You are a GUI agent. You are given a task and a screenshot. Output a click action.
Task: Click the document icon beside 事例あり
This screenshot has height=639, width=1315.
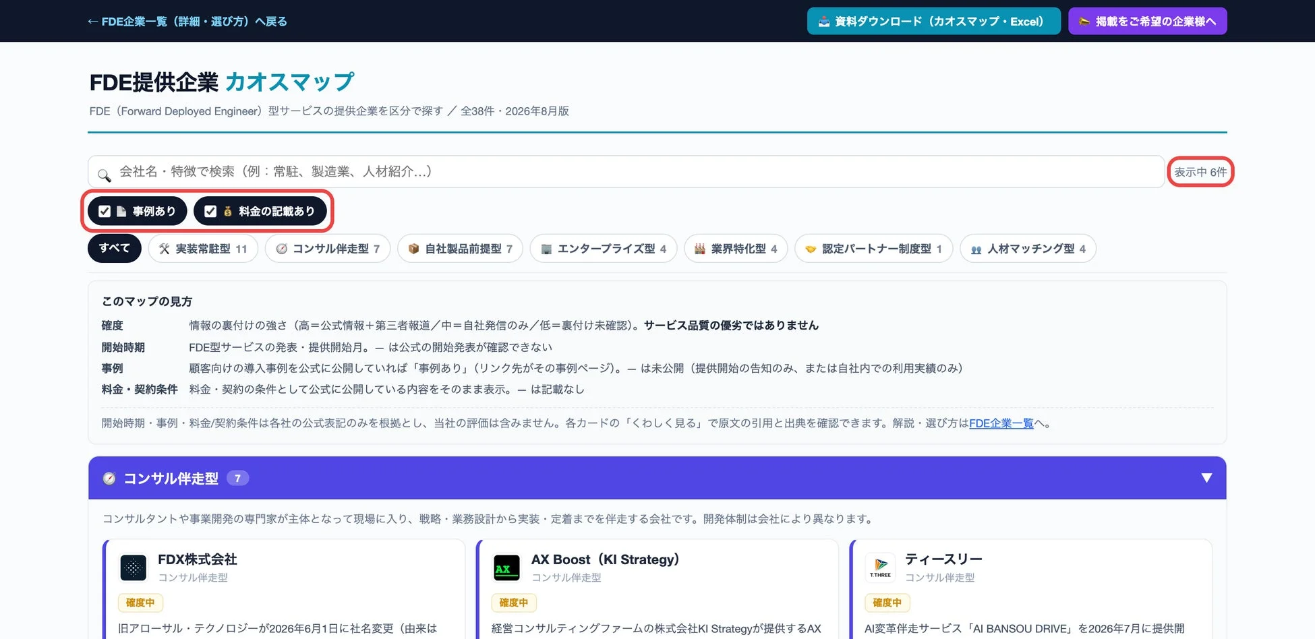pyautogui.click(x=121, y=212)
